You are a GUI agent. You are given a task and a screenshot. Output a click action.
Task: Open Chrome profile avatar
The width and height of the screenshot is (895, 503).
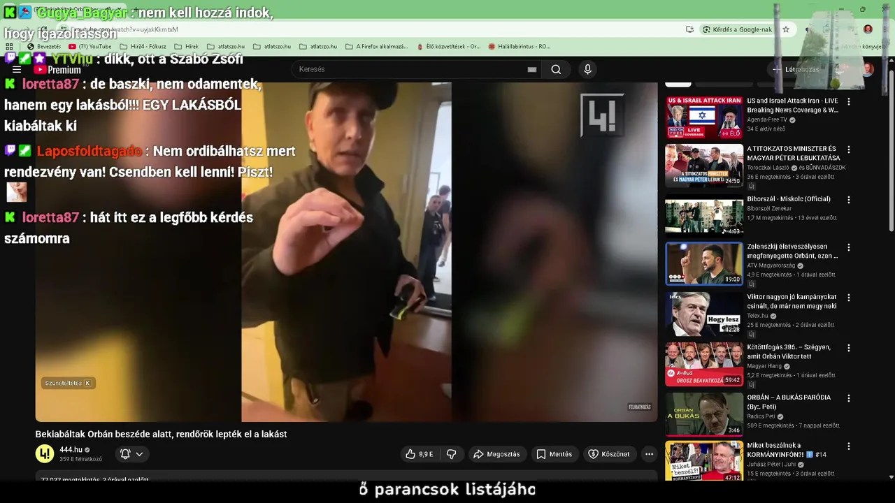(x=868, y=29)
